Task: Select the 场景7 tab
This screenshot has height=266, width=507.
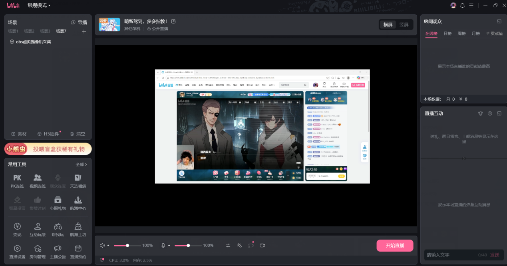Action: coord(61,31)
